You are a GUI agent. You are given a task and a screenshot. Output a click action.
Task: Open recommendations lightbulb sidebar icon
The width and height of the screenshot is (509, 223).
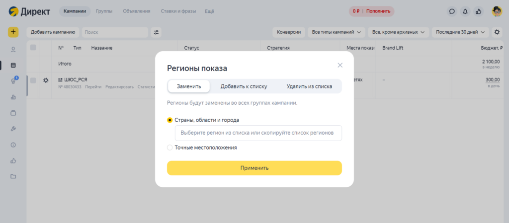(13, 81)
